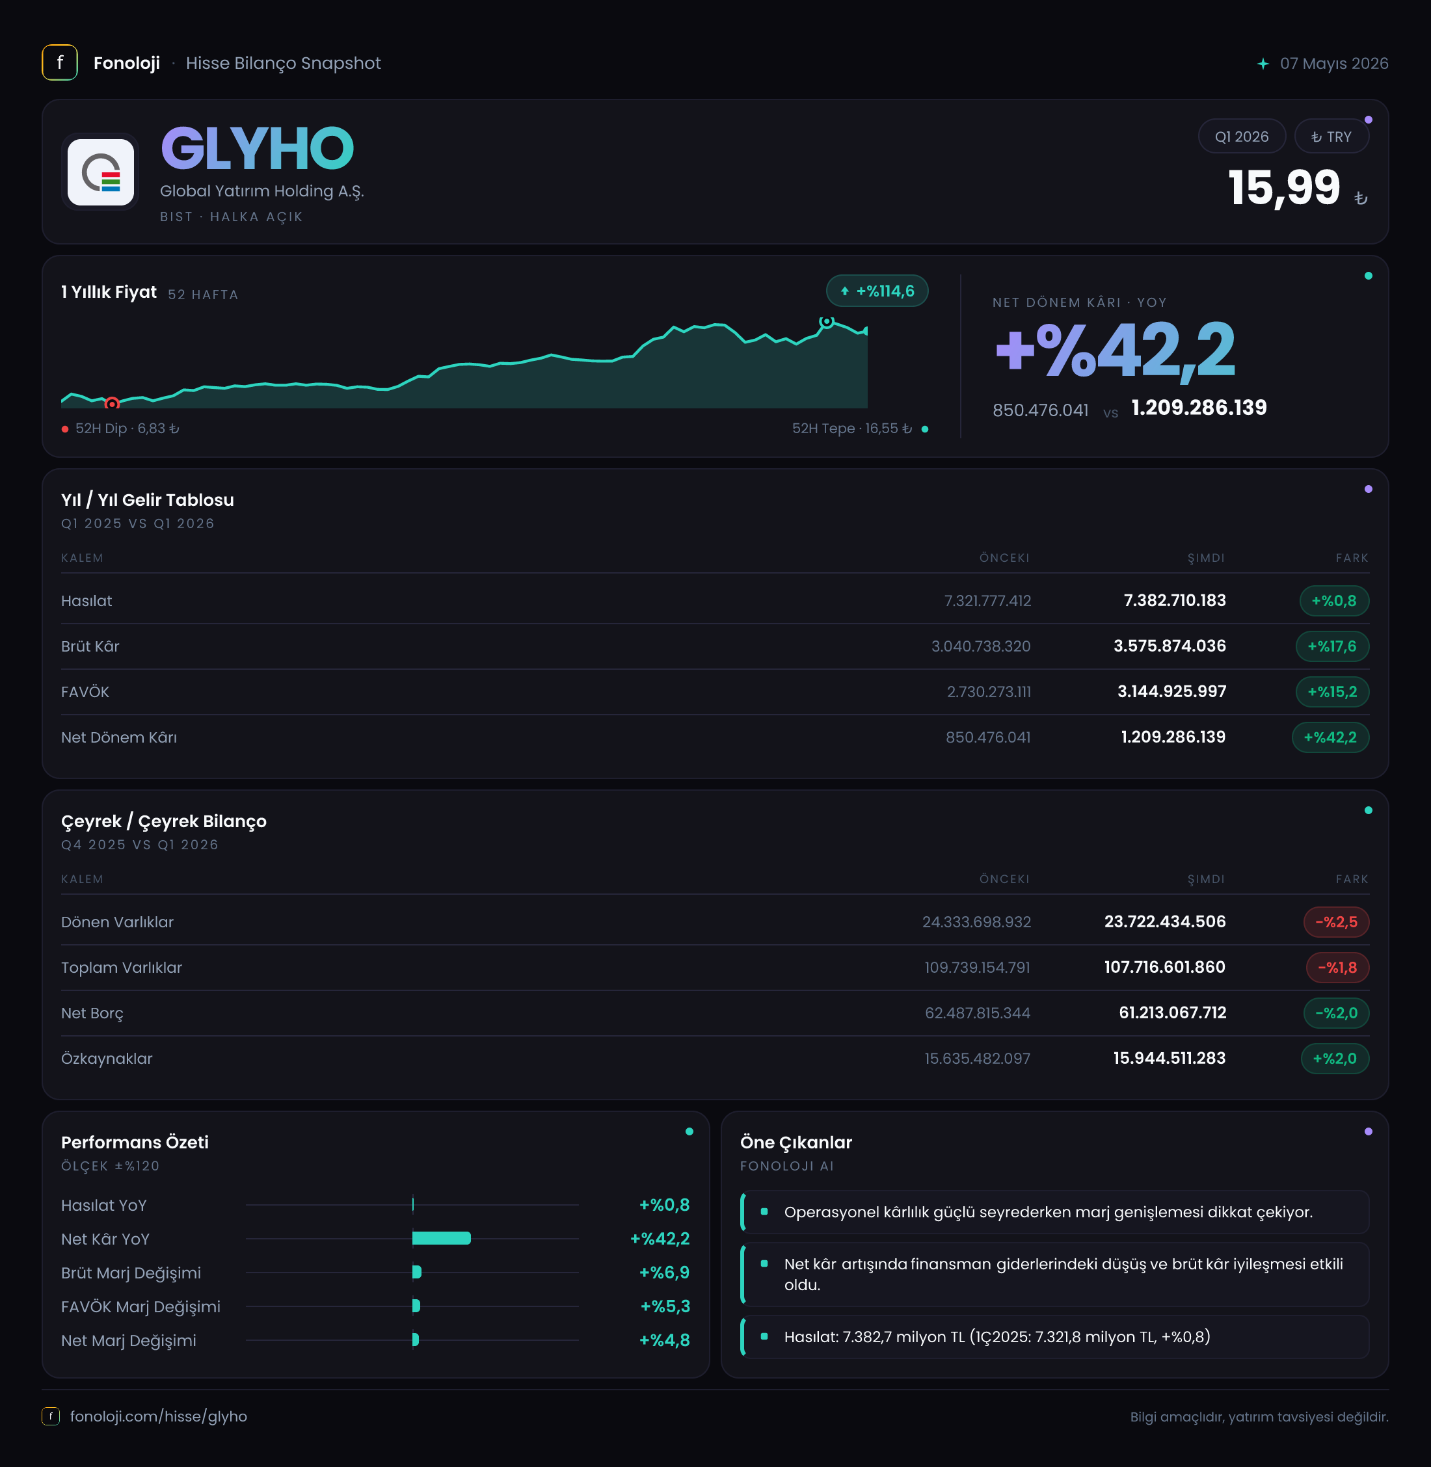Viewport: 1431px width, 1467px height.
Task: Click the +%2,0 badge for Özkaynaklar
Action: pyautogui.click(x=1335, y=1059)
